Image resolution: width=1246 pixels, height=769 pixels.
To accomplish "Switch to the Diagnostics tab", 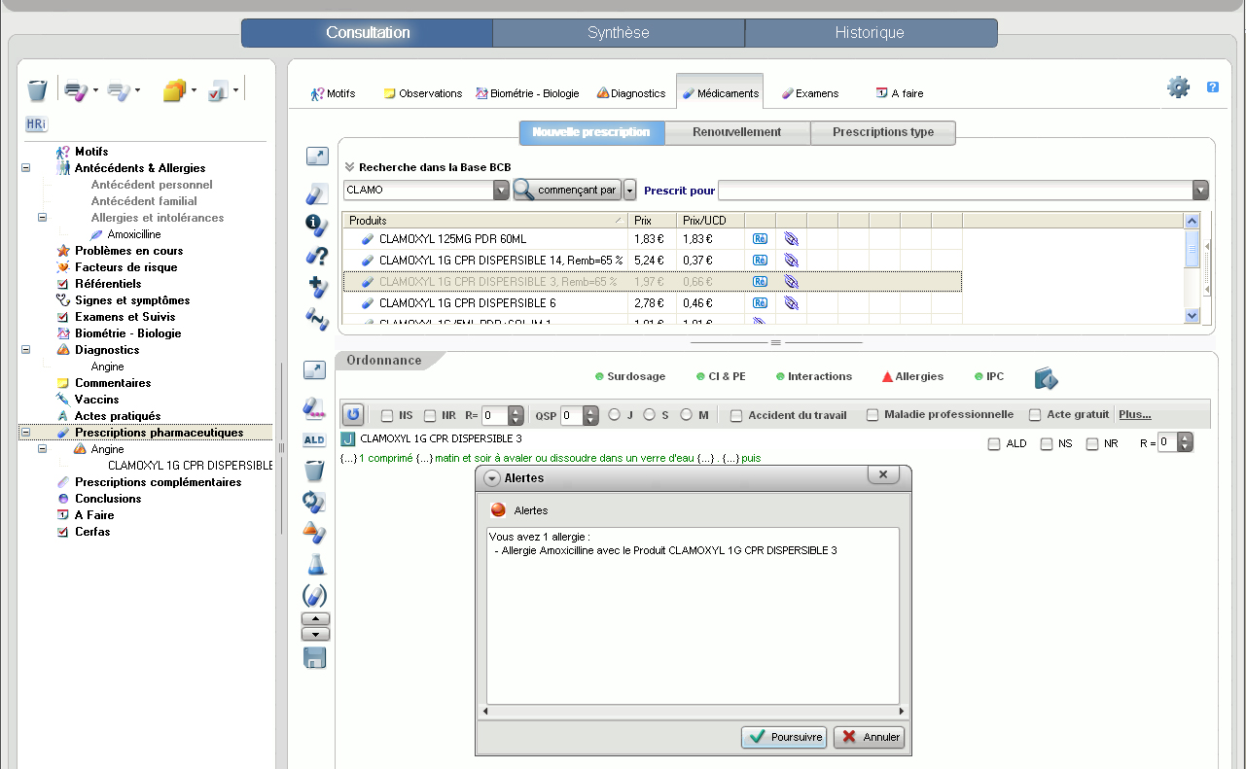I will (x=631, y=93).
